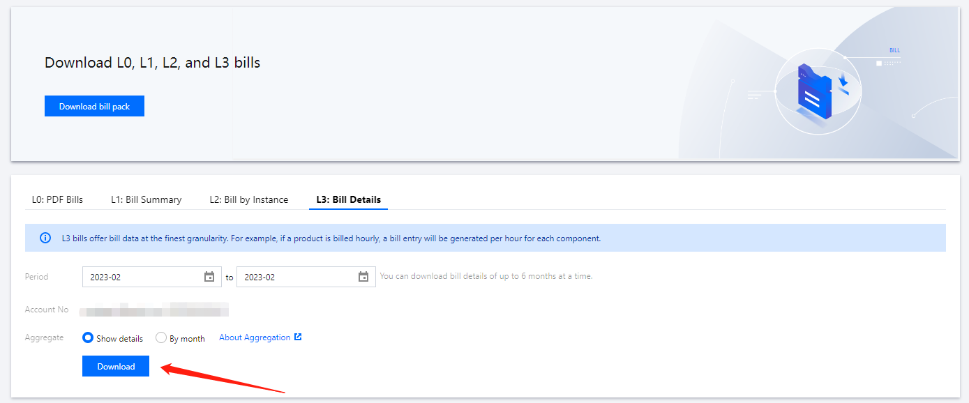Click the blue download arrow in the illustration
969x403 pixels.
[x=843, y=83]
